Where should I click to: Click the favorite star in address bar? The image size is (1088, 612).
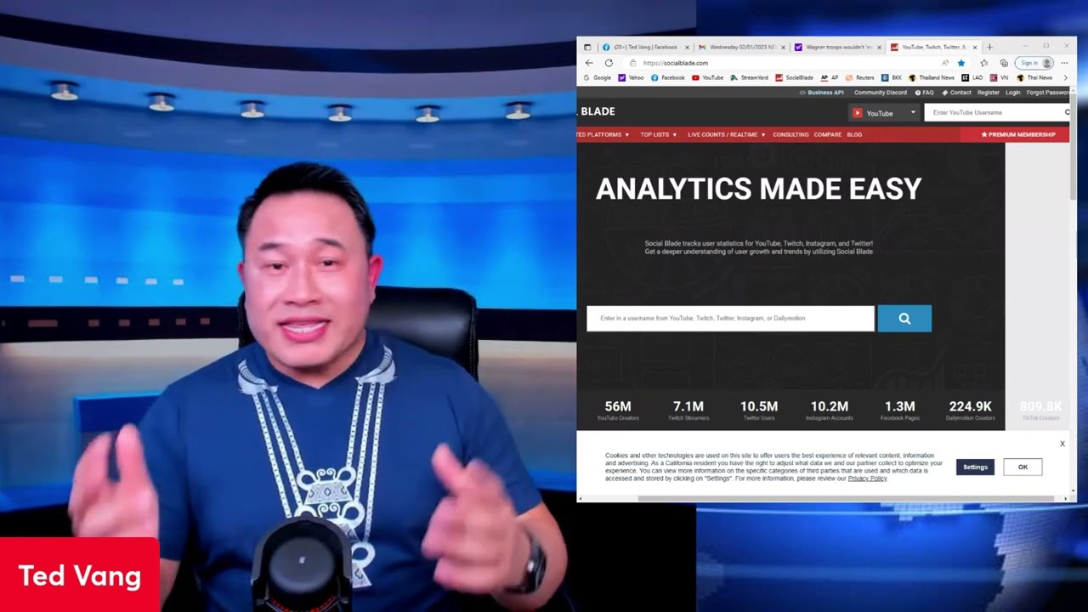point(961,63)
